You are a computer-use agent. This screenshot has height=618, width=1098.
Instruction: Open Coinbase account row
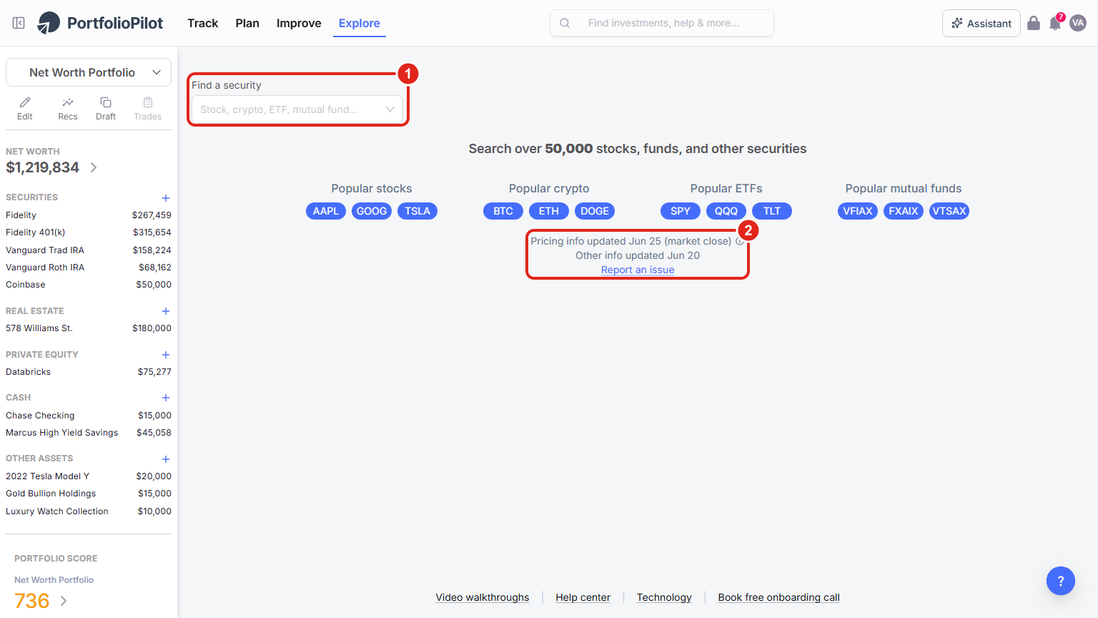(x=89, y=285)
